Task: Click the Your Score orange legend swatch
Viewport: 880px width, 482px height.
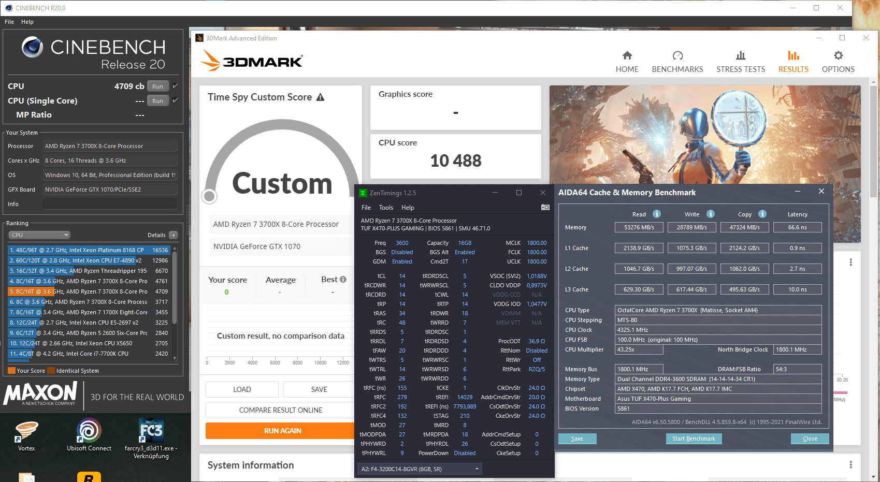Action: coord(11,371)
